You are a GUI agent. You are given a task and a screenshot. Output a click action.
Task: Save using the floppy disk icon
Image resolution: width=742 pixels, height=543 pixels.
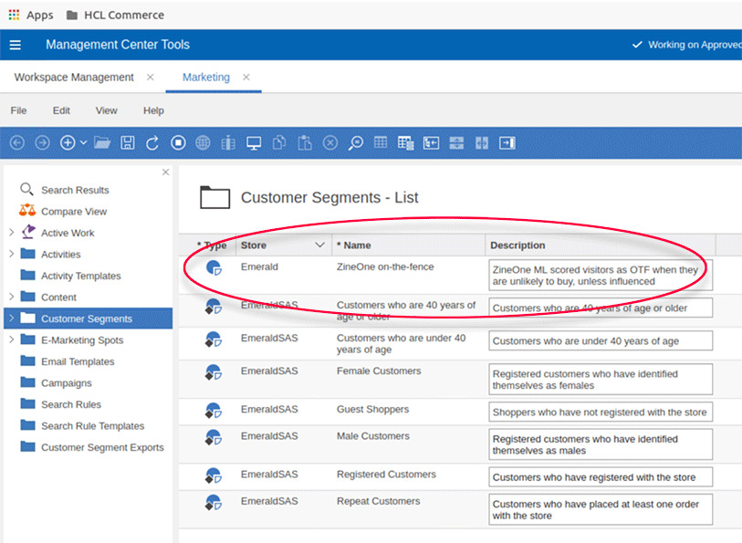click(127, 143)
